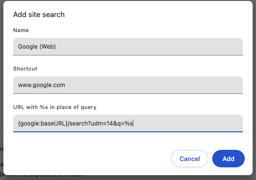256x180 pixels.
Task: Click "%s" at the end of the URL
Action: [128, 124]
